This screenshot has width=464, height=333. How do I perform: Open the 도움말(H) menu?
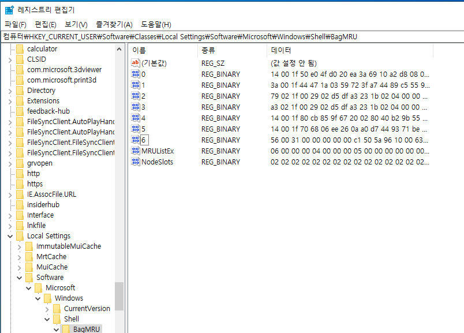156,25
